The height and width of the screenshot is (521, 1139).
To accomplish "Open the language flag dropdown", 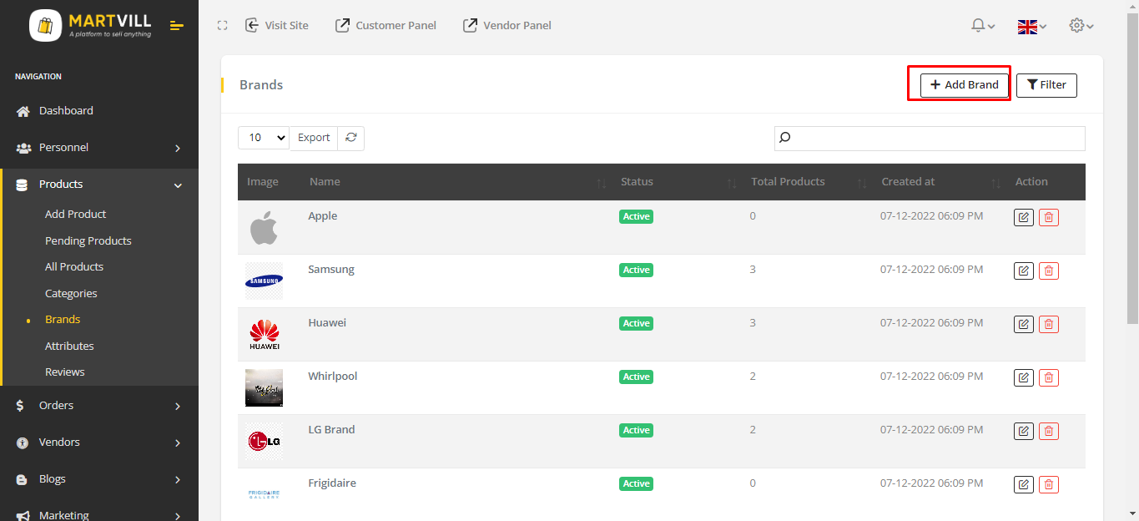I will [1031, 27].
